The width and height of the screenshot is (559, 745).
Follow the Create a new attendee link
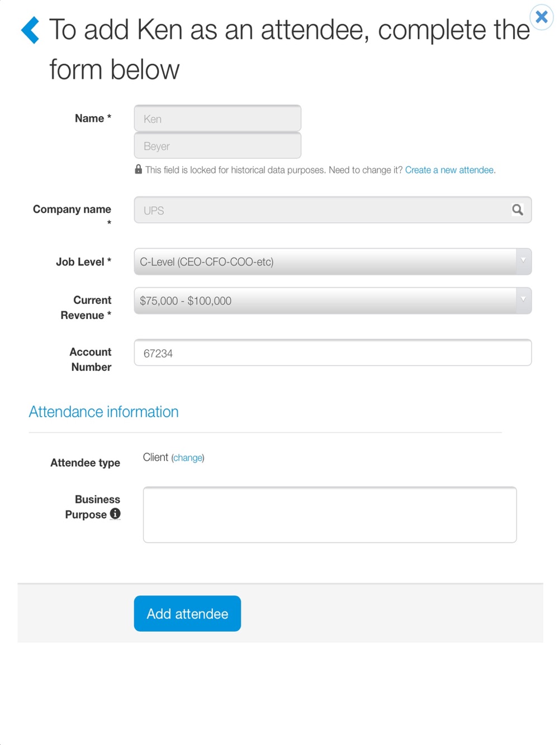(x=450, y=170)
